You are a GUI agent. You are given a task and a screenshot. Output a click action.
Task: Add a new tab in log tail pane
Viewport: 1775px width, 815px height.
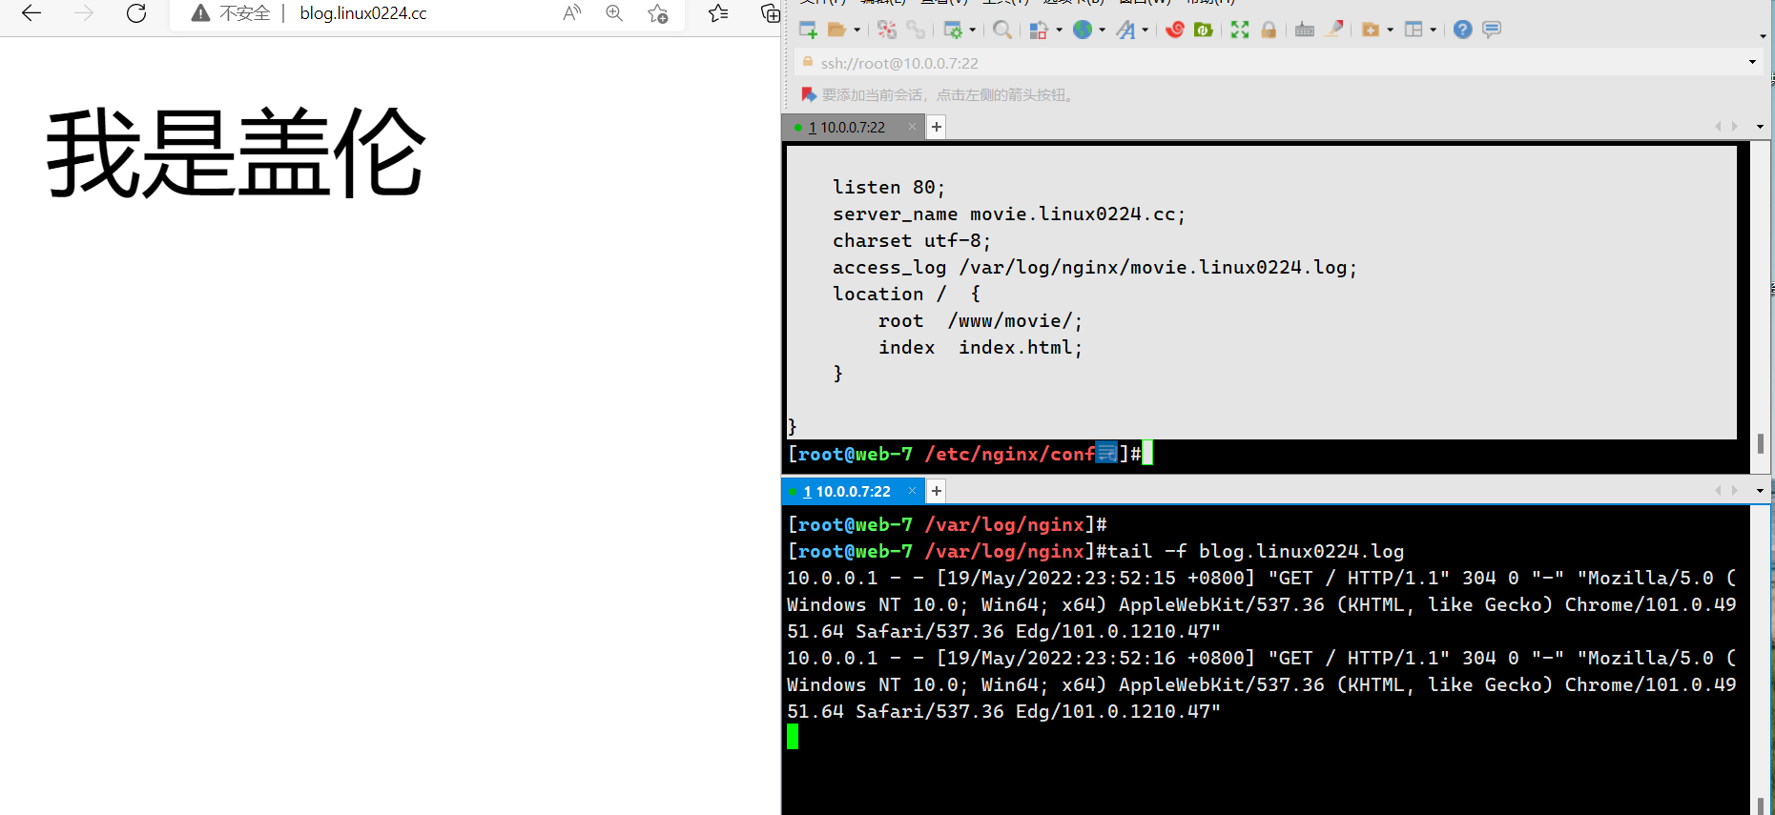[x=937, y=491]
